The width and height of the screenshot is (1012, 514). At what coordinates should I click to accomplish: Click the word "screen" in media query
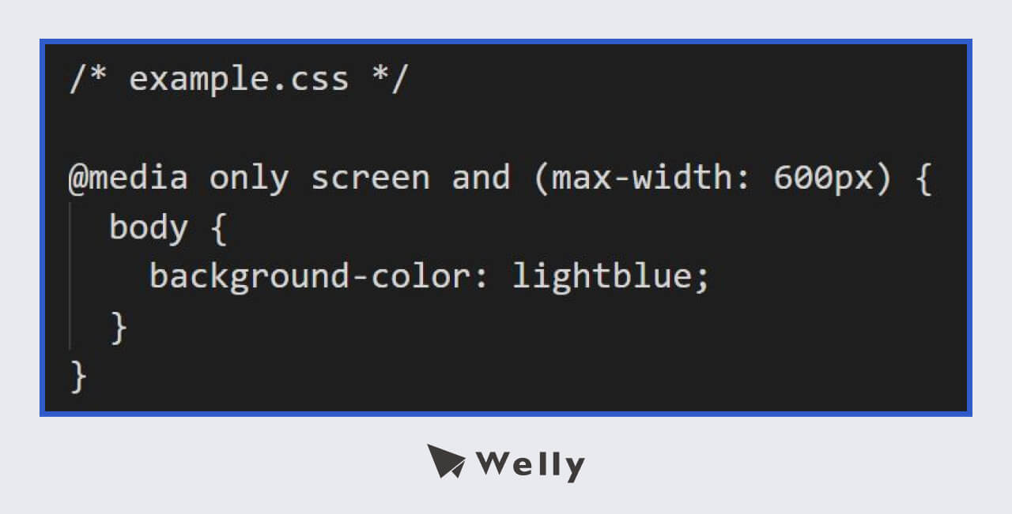point(370,178)
